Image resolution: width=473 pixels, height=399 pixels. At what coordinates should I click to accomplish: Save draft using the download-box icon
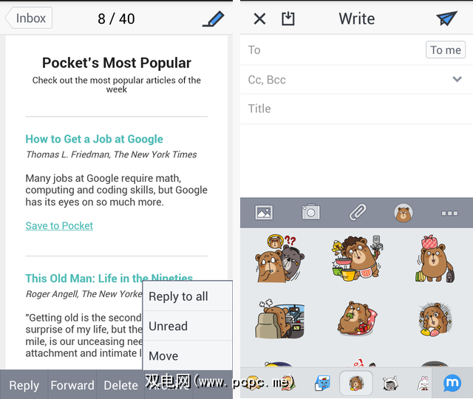287,18
